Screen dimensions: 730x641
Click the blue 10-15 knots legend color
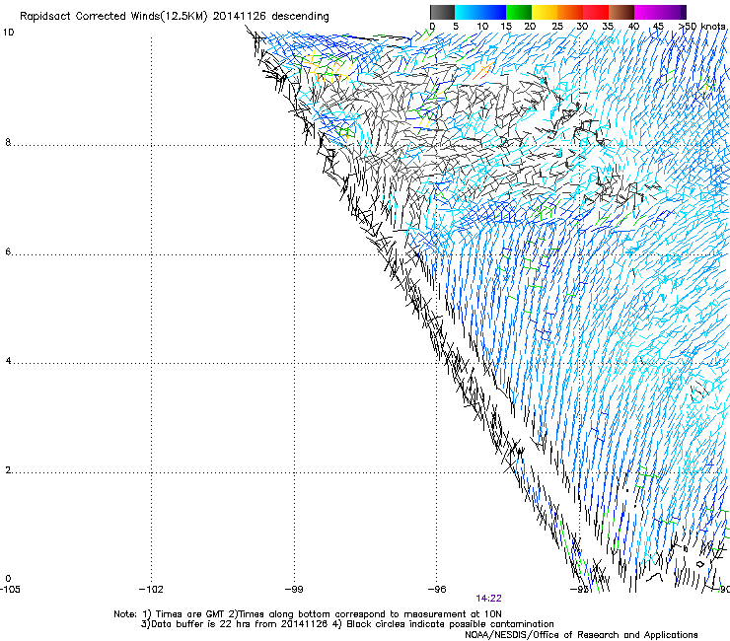point(493,12)
